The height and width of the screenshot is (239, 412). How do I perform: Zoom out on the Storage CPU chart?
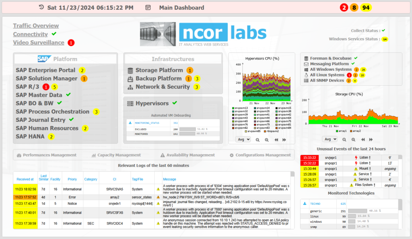pyautogui.click(x=344, y=140)
